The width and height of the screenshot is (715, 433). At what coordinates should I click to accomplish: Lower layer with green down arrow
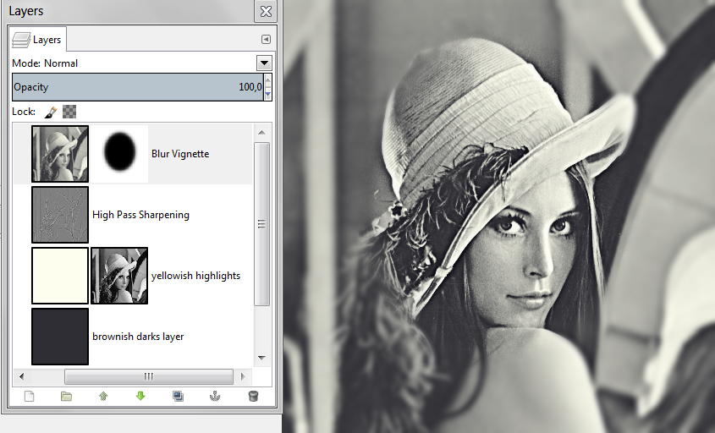click(140, 396)
